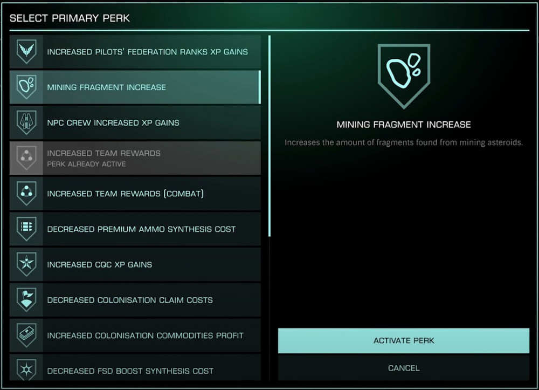Click the premium ammo synthesis icon
The width and height of the screenshot is (539, 390).
click(x=26, y=229)
